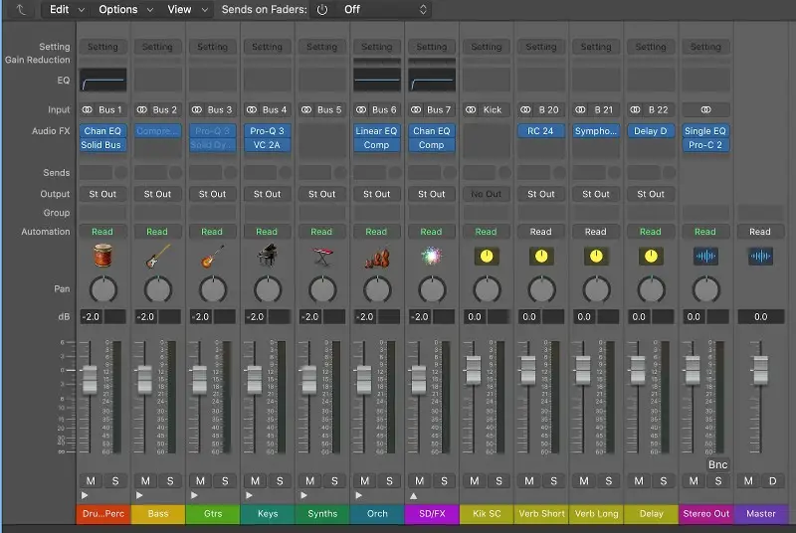
Task: Open the RC 24 plugin on Verb Short
Action: click(x=540, y=131)
